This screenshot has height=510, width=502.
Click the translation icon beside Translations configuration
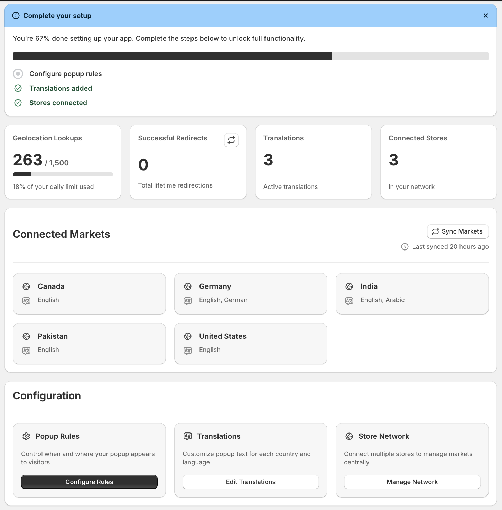[x=188, y=436]
